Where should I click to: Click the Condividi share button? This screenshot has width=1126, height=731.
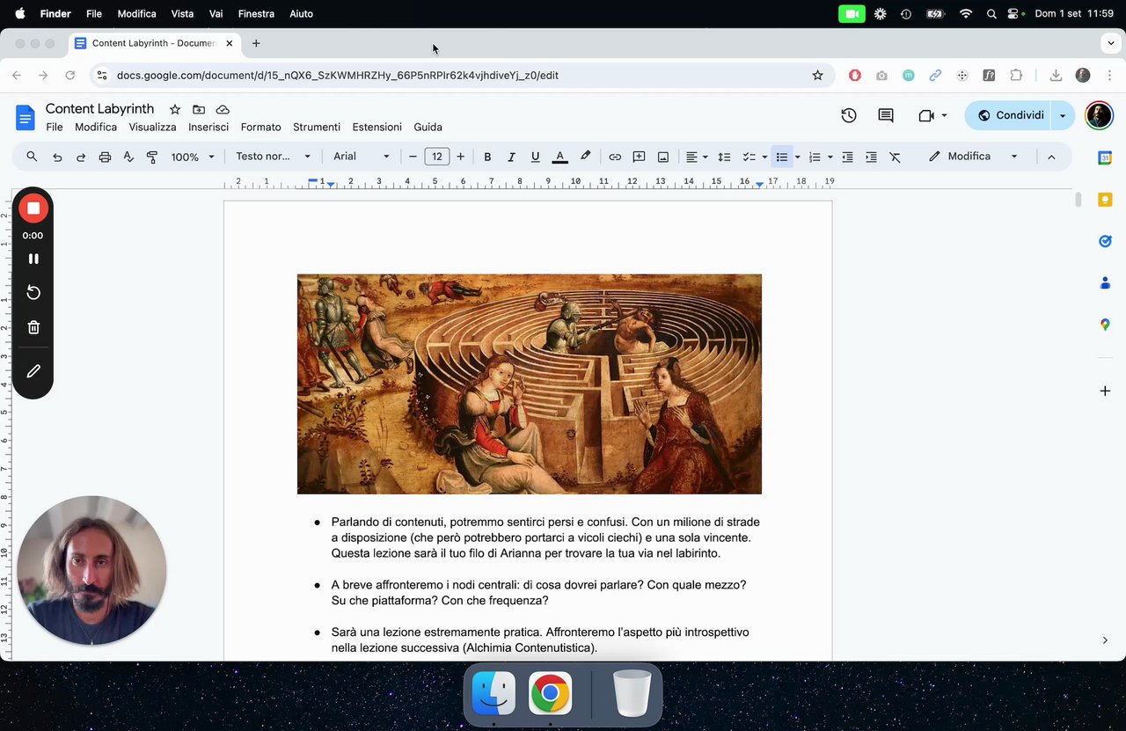coord(1010,115)
